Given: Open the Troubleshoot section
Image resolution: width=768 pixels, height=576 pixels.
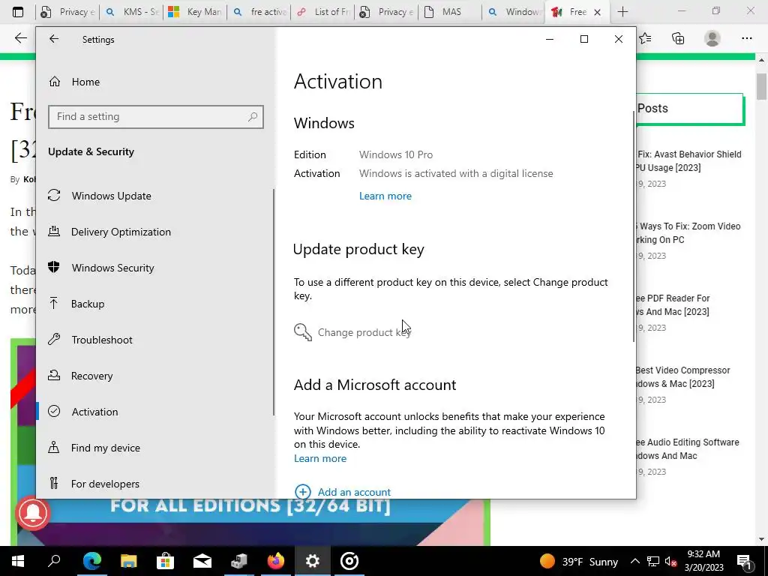Looking at the screenshot, I should 90,340.
